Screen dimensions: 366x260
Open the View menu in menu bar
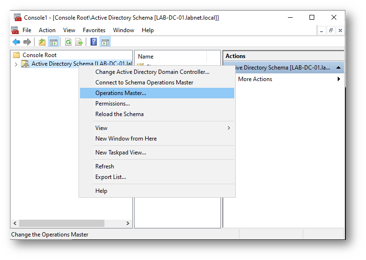click(69, 30)
